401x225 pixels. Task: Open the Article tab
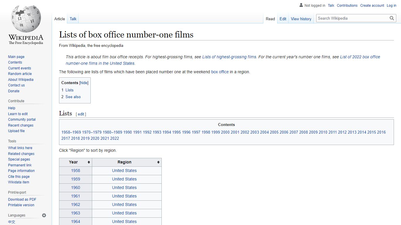[x=60, y=19]
